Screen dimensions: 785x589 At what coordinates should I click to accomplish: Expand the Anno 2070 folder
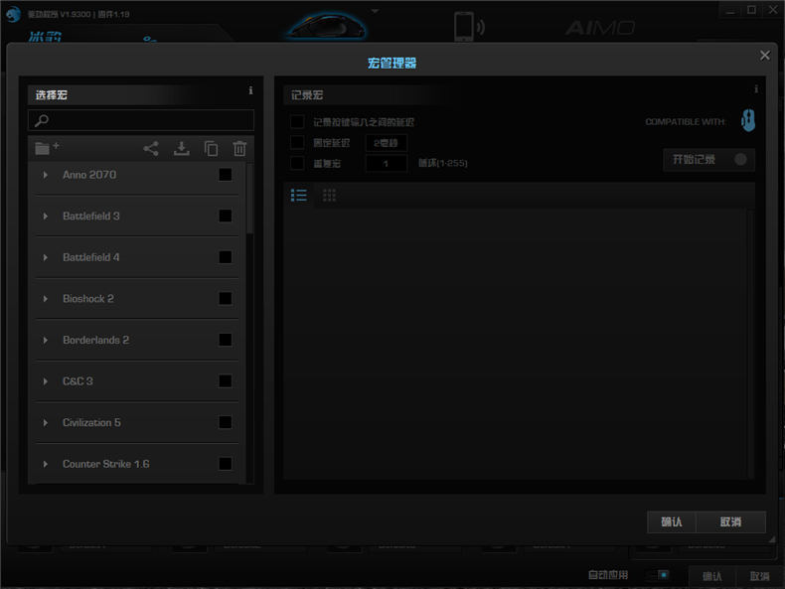click(x=46, y=175)
